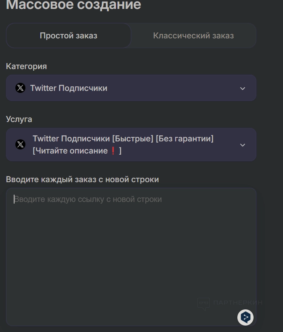
Task: Click the round hexagon widget icon in textarea corner
Action: pyautogui.click(x=245, y=317)
